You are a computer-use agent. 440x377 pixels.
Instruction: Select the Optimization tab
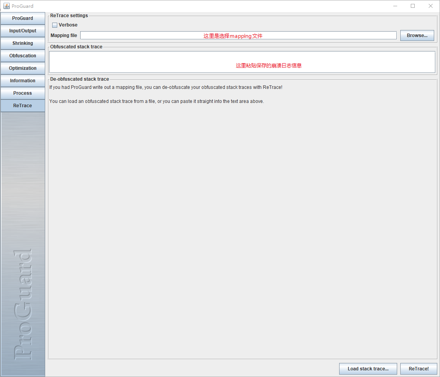(x=23, y=68)
